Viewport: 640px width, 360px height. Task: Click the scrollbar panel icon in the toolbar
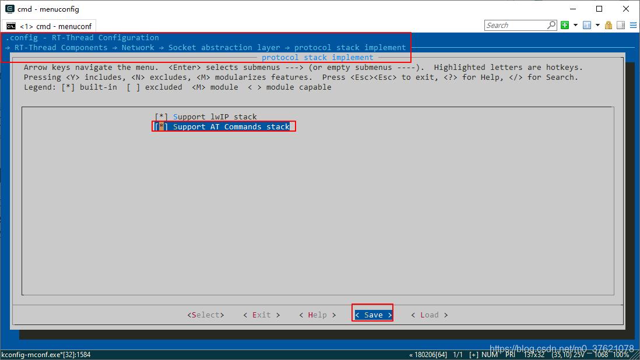[621, 25]
